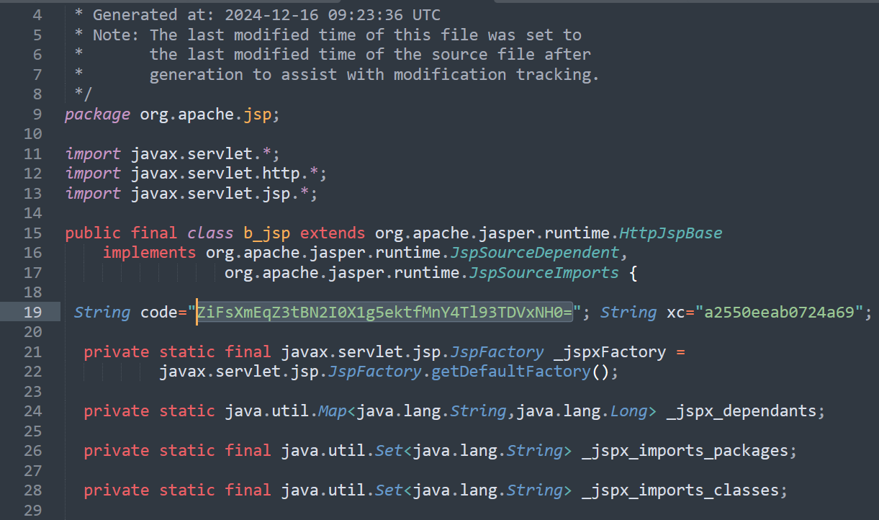Viewport: 879px width, 520px height.
Task: Click the "public" keyword on line 15
Action: [x=93, y=233]
